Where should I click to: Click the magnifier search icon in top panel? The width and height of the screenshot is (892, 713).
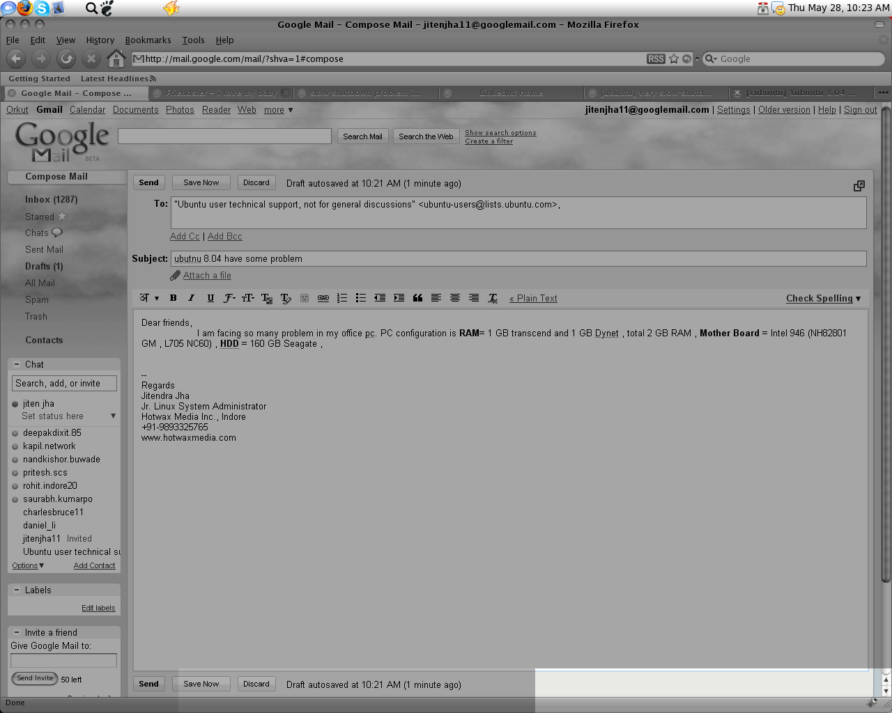(91, 8)
